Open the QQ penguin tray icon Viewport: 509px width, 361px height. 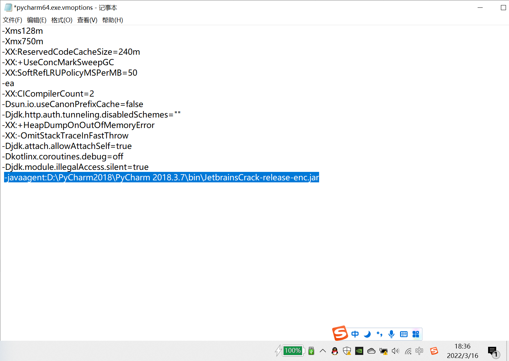pyautogui.click(x=335, y=351)
